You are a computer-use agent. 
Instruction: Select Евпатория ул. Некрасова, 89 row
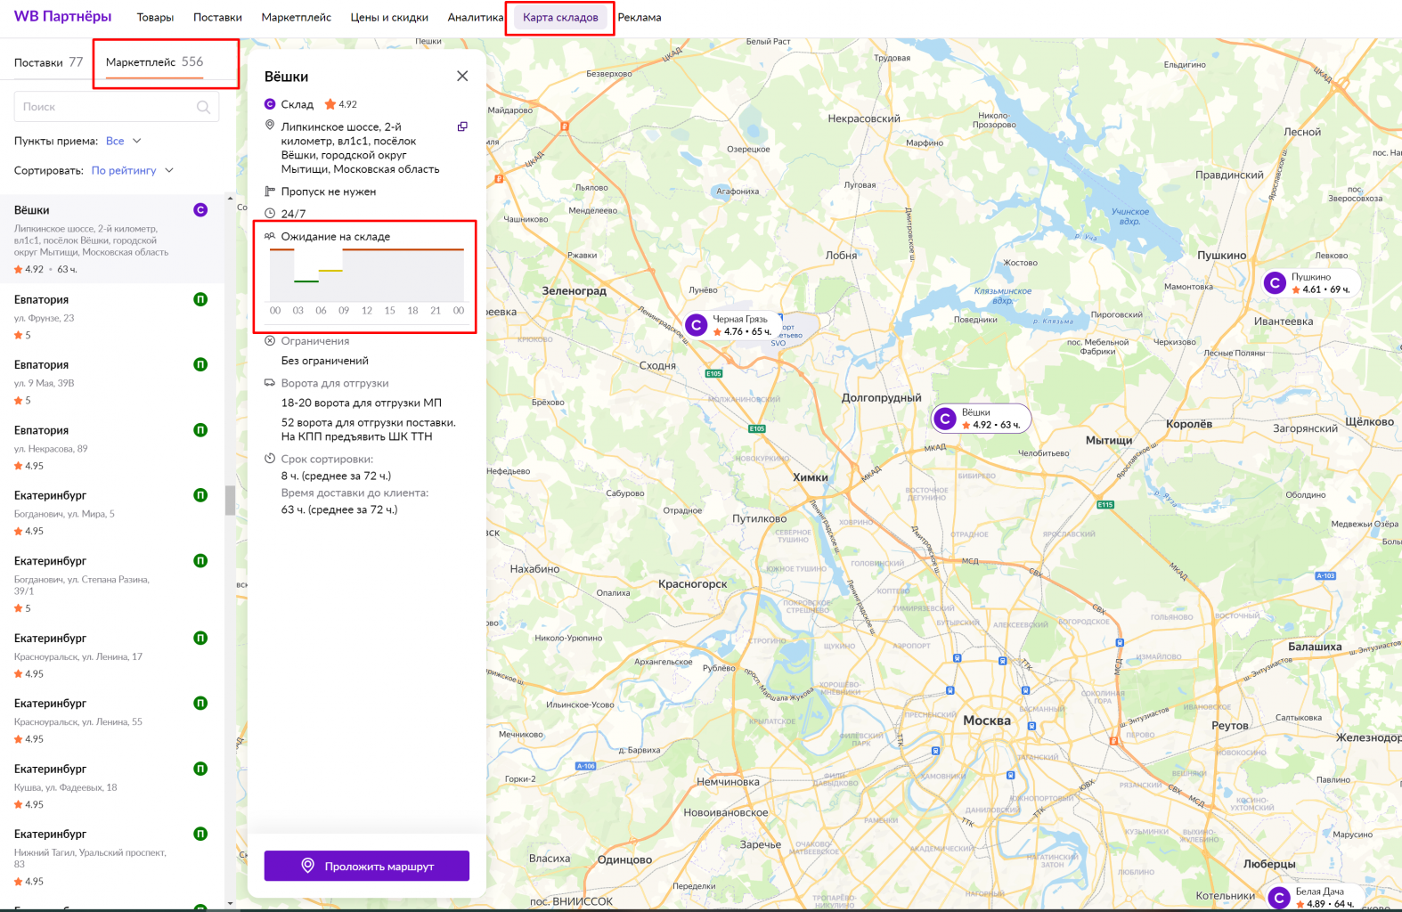coord(112,447)
